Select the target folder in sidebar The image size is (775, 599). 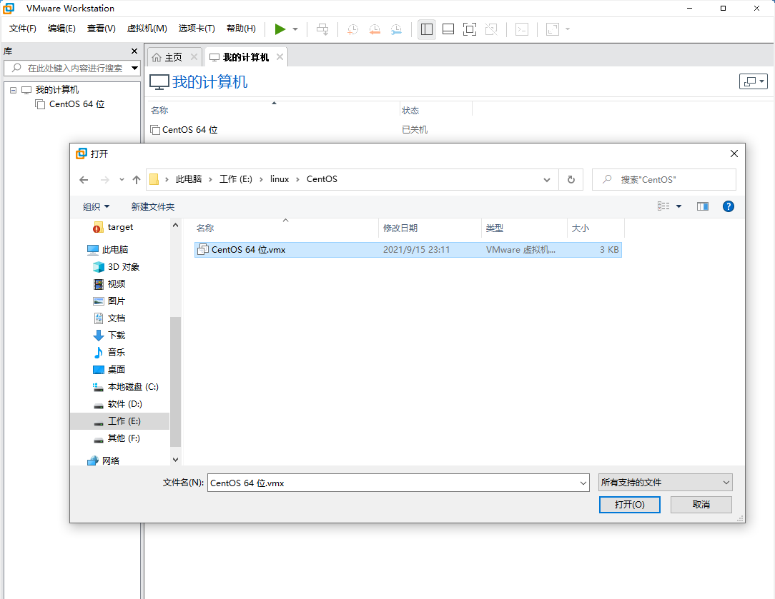[113, 227]
